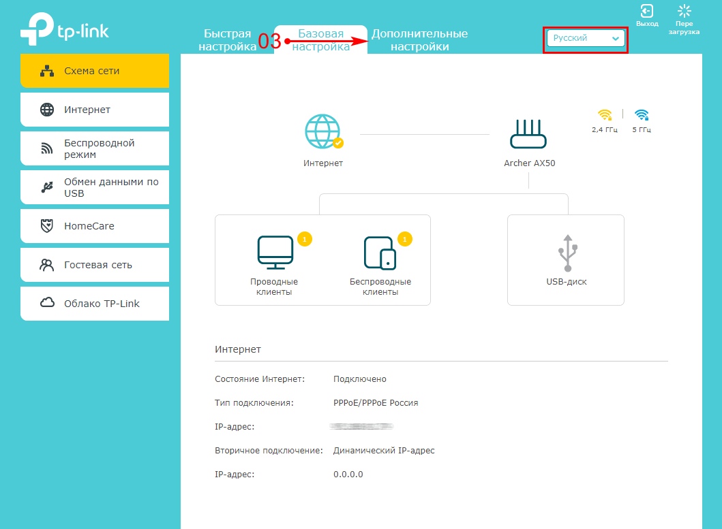Open Гостевая сеть in the sidebar
This screenshot has width=722, height=529.
[95, 265]
